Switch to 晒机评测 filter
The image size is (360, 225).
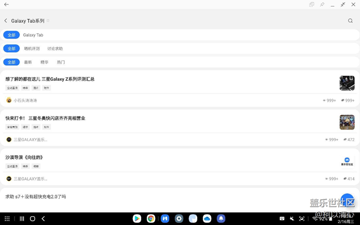(x=32, y=49)
